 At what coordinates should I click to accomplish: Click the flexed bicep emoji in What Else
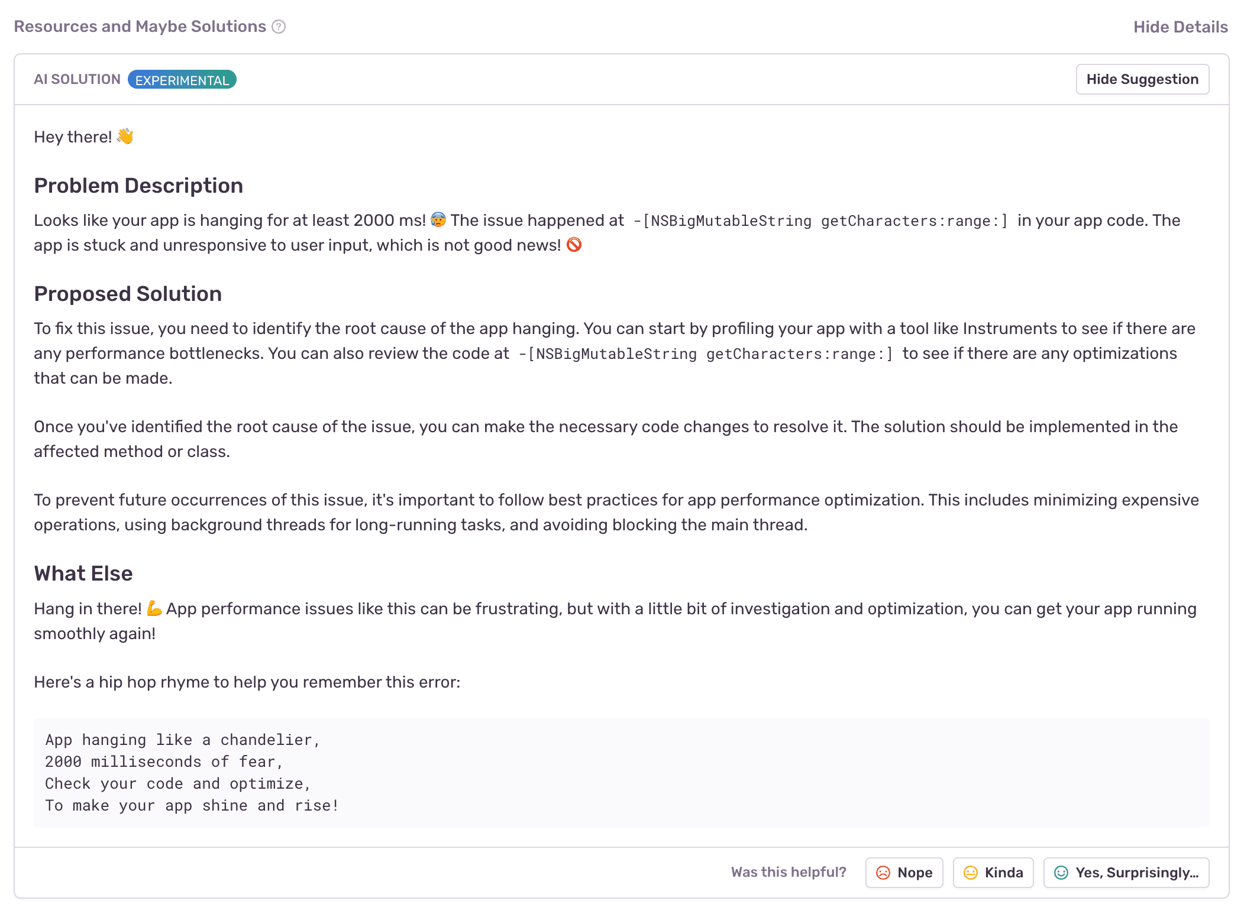(154, 608)
